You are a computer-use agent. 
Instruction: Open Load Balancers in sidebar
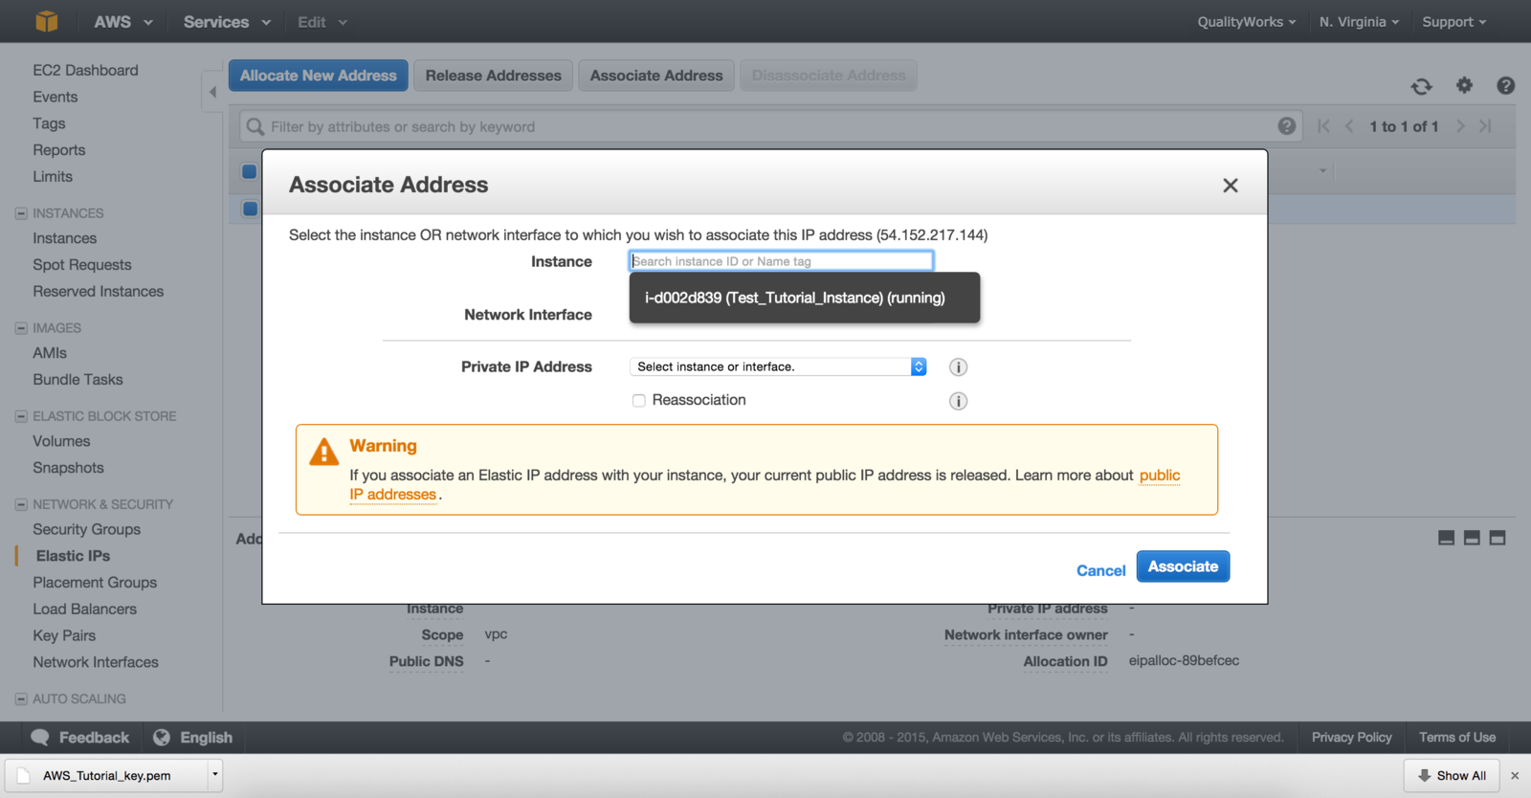[84, 610]
